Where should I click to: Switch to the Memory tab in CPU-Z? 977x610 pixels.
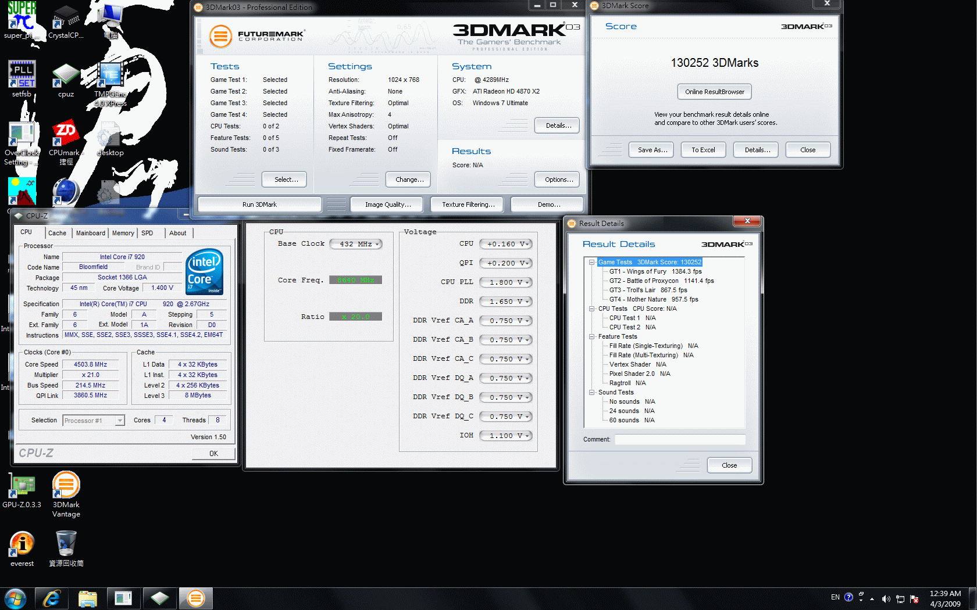click(x=123, y=233)
